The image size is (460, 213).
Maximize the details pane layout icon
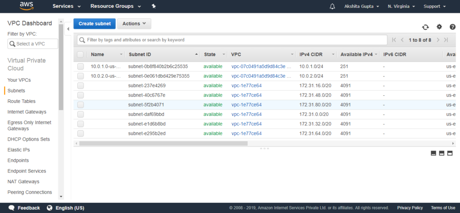click(x=450, y=153)
